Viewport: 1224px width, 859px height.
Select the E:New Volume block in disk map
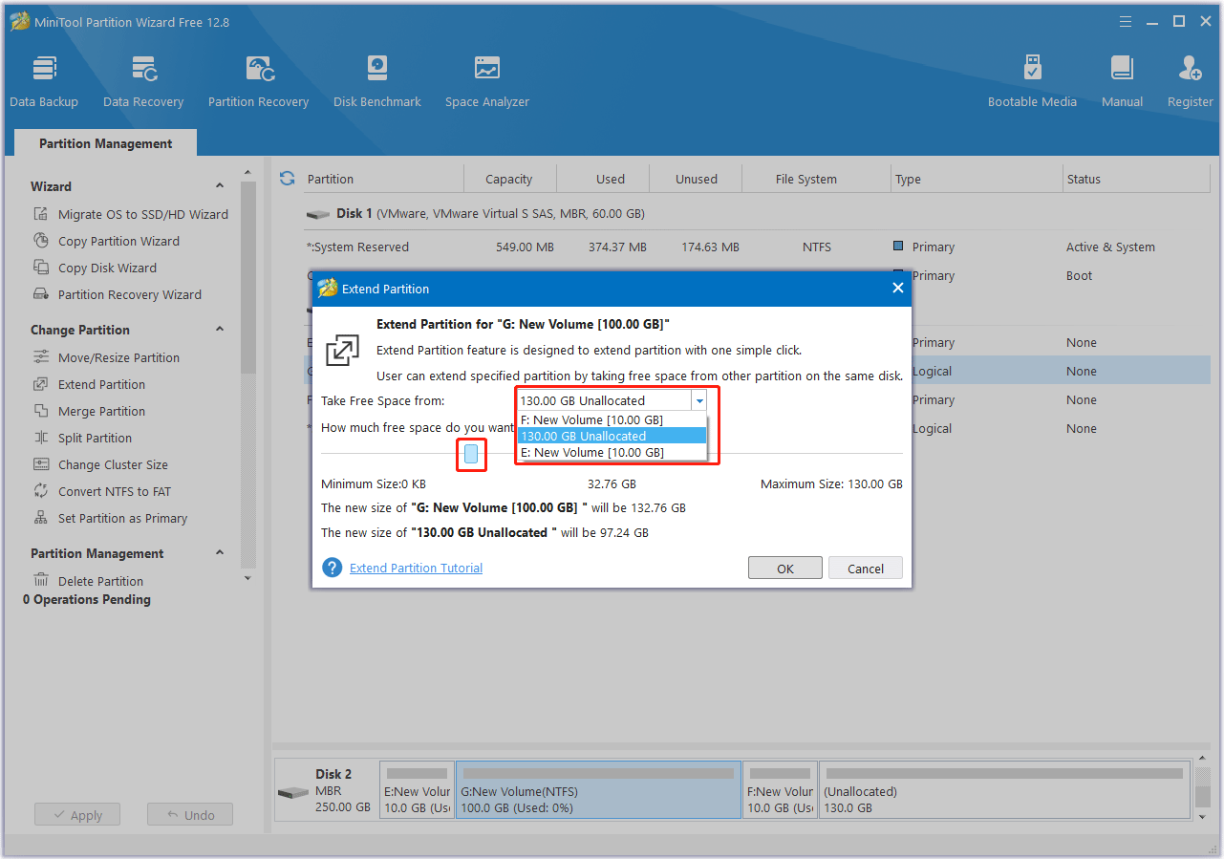coord(417,789)
